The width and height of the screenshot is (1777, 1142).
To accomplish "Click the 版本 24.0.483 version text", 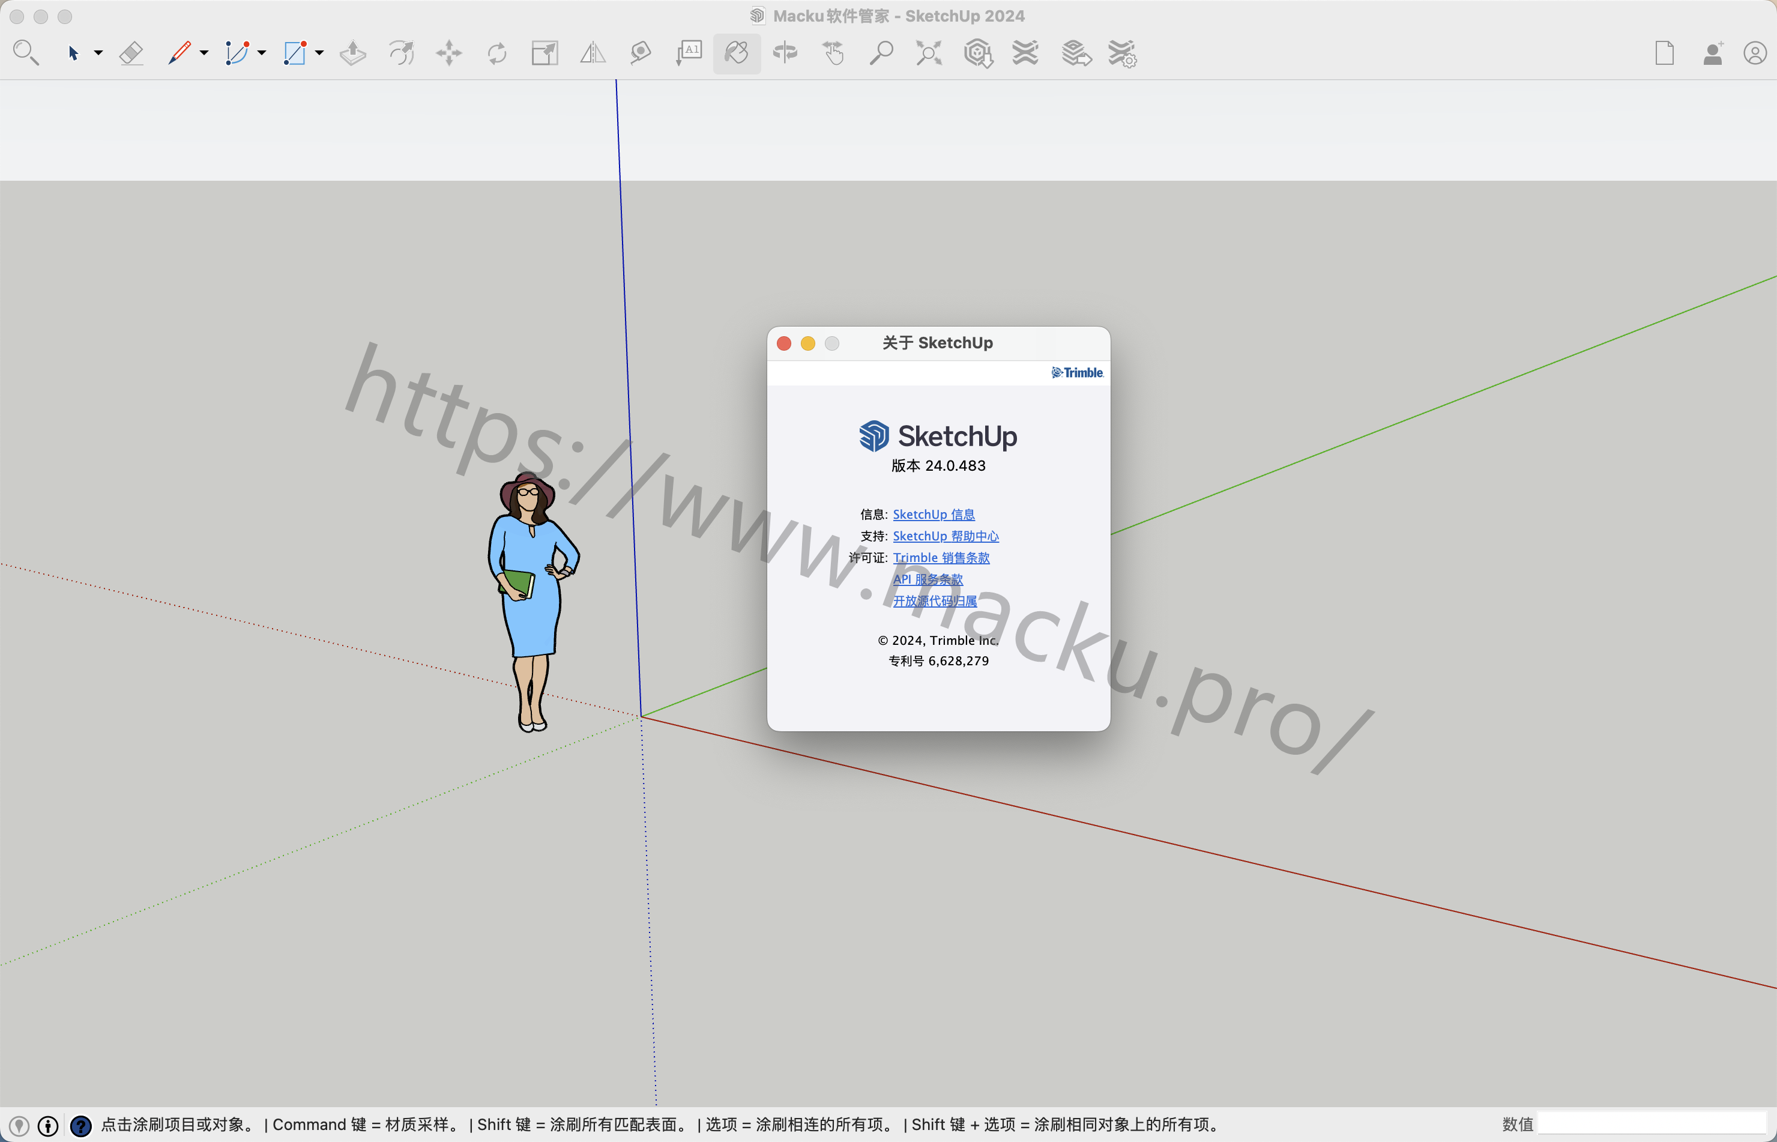I will click(938, 465).
